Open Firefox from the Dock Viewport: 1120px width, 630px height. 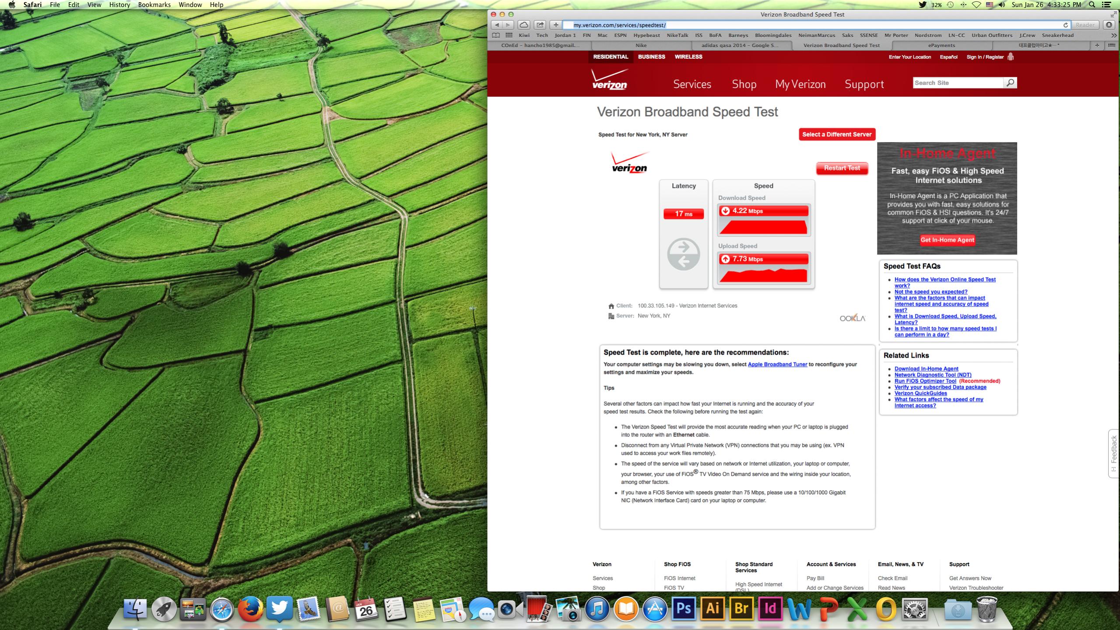[250, 609]
